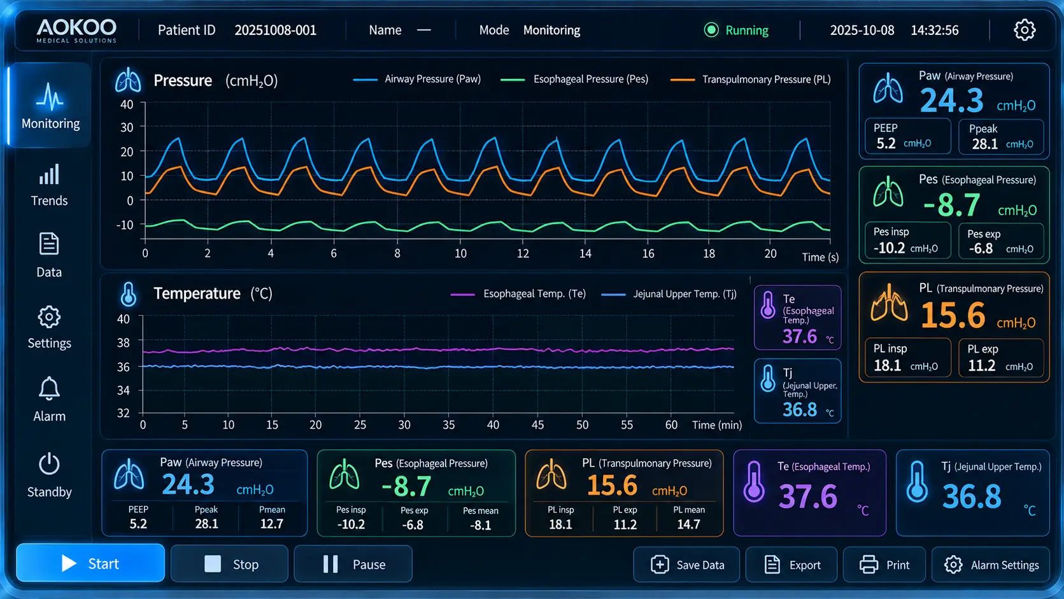
Task: Print the current report
Action: pos(884,565)
